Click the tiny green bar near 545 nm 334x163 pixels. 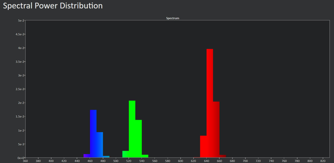tap(145, 156)
